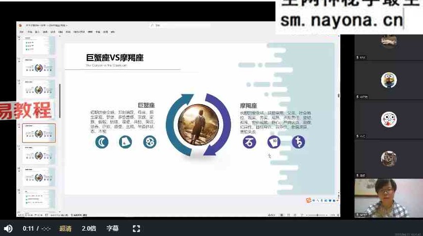This screenshot has width=423, height=236.
Task: Click the PowerPoint title bar search field
Action: (180, 26)
